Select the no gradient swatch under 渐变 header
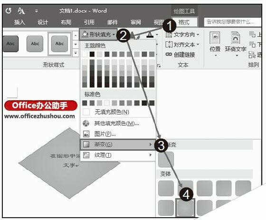 click(x=166, y=159)
